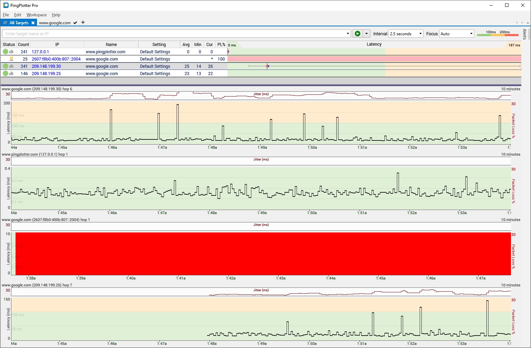
Task: Sort by the Name column header
Action: pos(111,45)
